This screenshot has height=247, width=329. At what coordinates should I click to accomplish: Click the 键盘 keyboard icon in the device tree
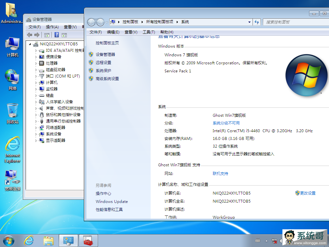41,95
